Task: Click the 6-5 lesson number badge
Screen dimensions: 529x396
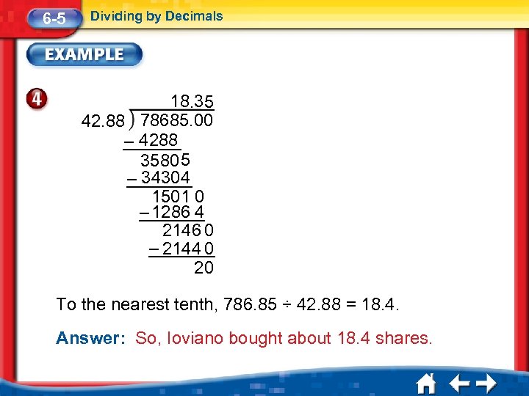Action: coord(54,18)
